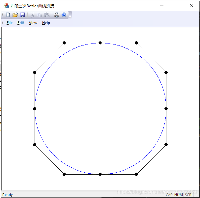Click the toolbar gripper handle

click(3, 15)
